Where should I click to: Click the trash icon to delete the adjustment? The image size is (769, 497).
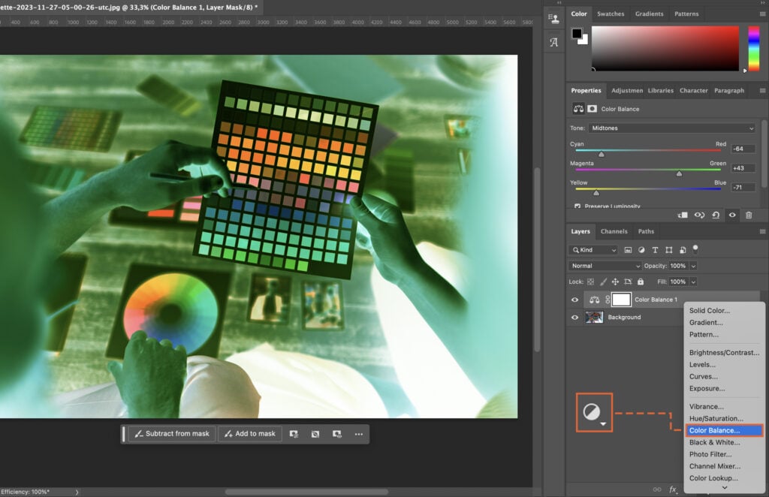(x=749, y=215)
